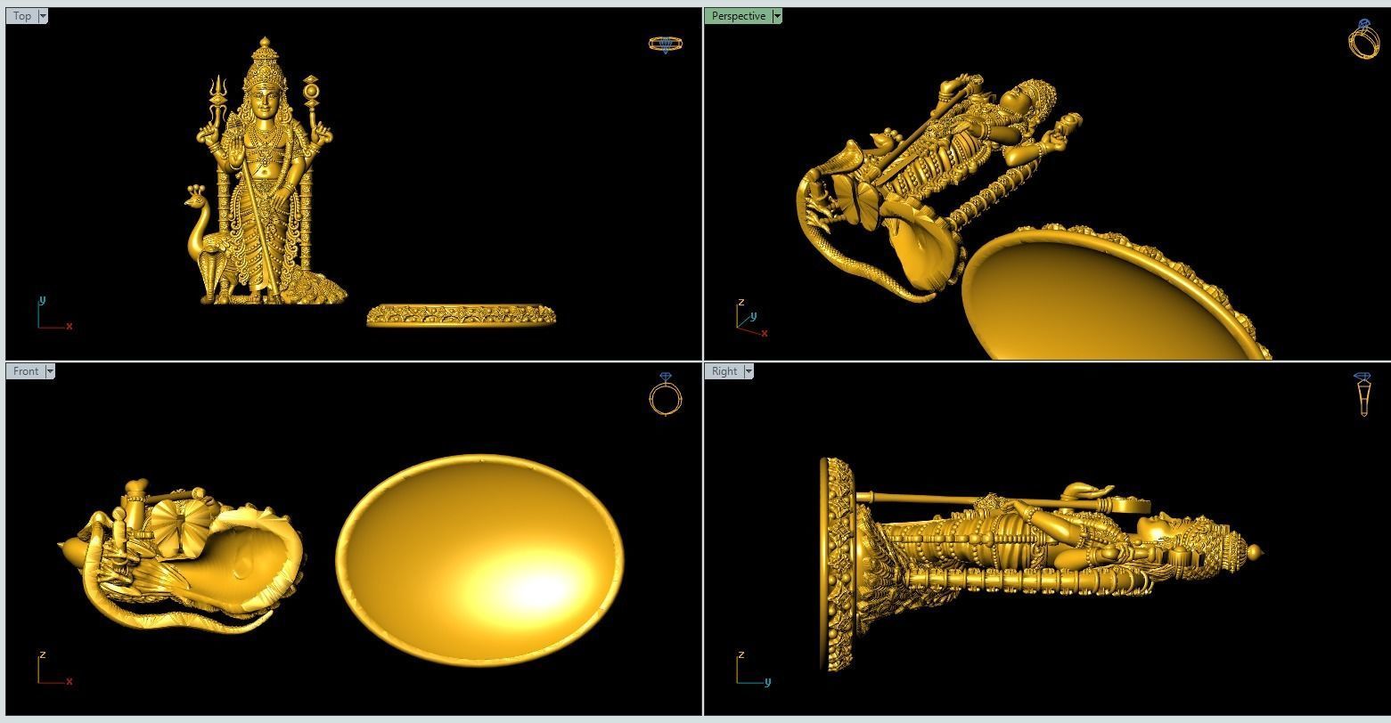Viewport: 1391px width, 723px height.
Task: Select the deity statue in Top viewport
Action: (x=265, y=171)
